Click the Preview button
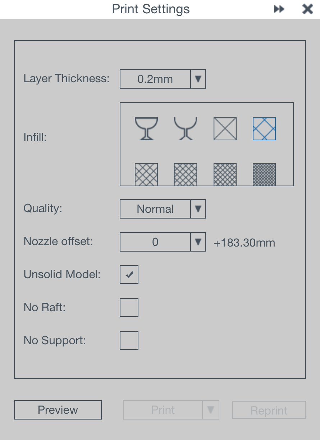The image size is (320, 440). click(58, 410)
